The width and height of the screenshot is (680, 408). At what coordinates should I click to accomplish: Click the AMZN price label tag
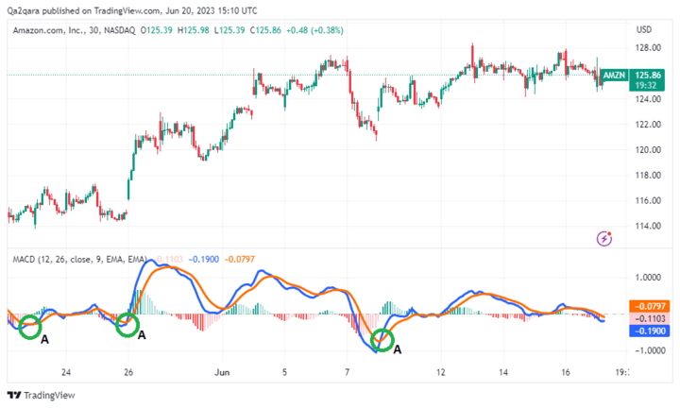pyautogui.click(x=615, y=76)
